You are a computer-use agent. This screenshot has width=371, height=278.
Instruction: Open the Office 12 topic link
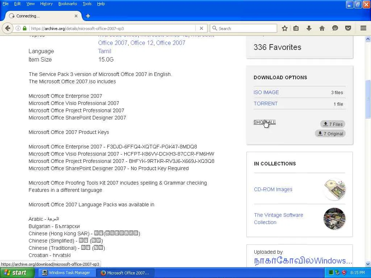coord(142,43)
